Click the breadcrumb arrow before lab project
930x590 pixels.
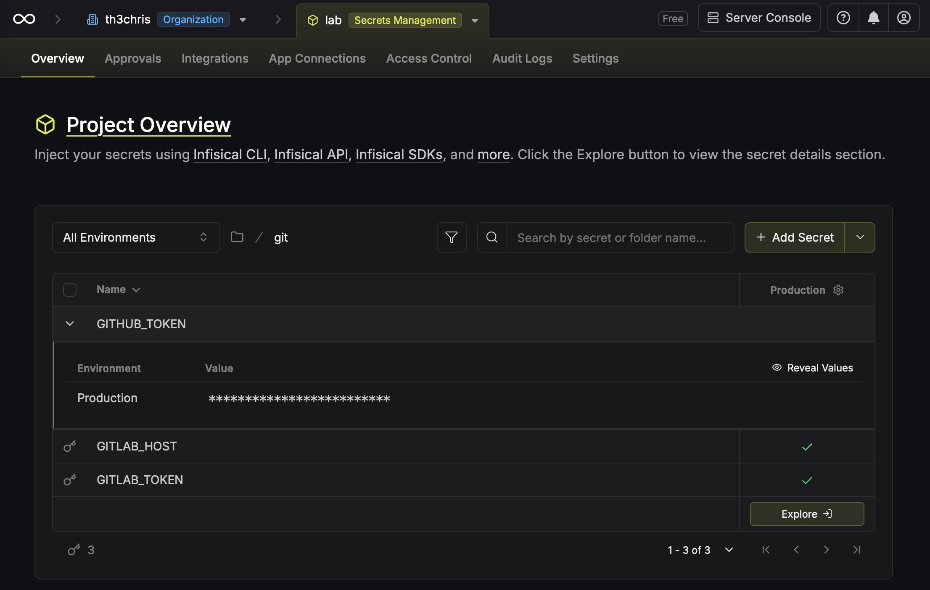click(x=278, y=19)
